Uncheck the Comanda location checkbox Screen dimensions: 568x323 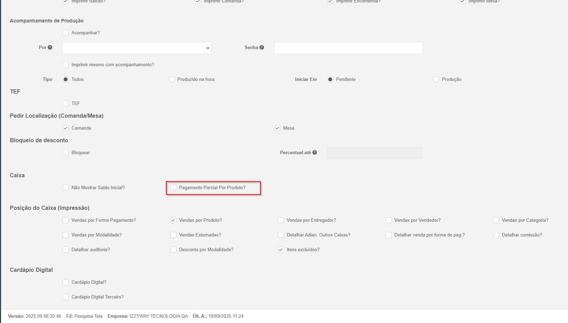point(66,128)
